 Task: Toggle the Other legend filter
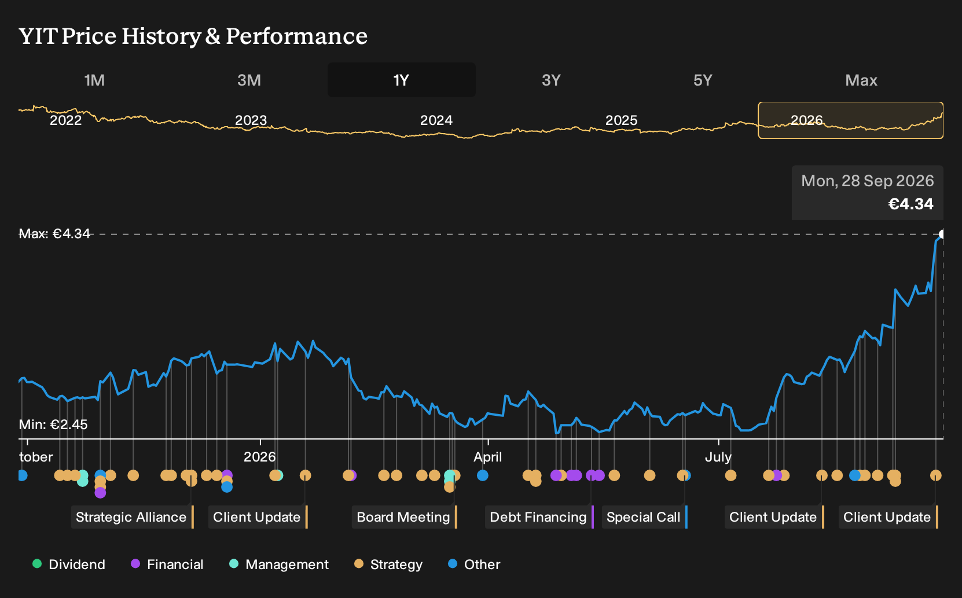pos(474,564)
